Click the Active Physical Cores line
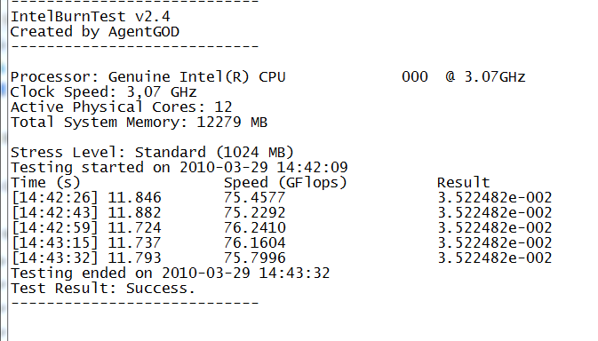This screenshot has height=341, width=598. tap(121, 107)
